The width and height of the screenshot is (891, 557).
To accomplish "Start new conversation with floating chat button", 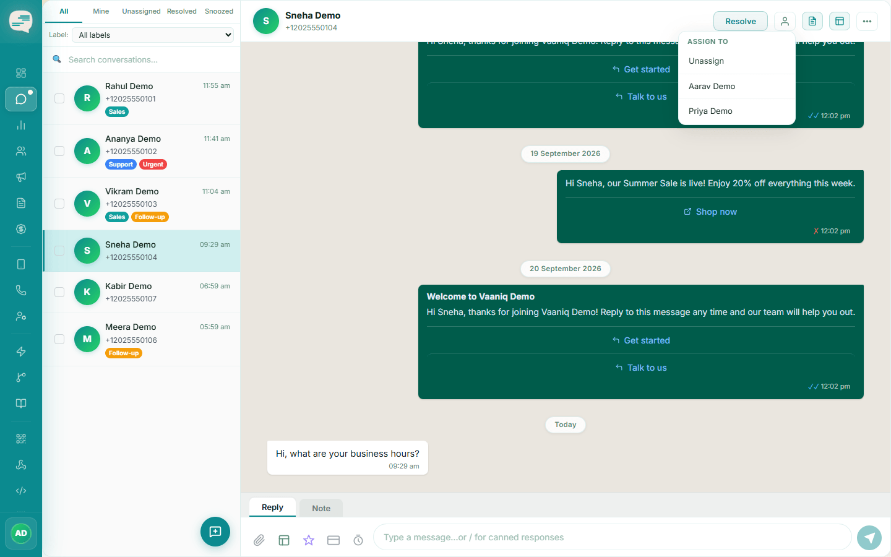I will [215, 532].
